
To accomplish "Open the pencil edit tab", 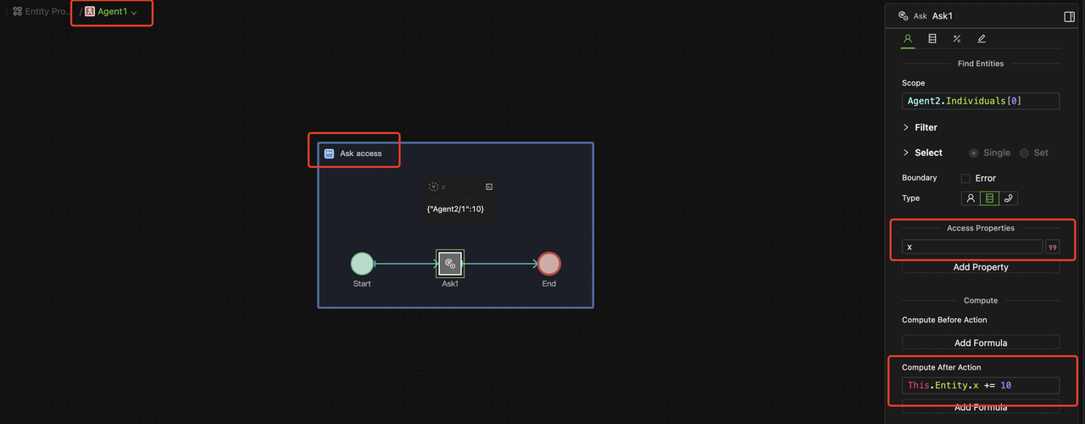I will (982, 39).
